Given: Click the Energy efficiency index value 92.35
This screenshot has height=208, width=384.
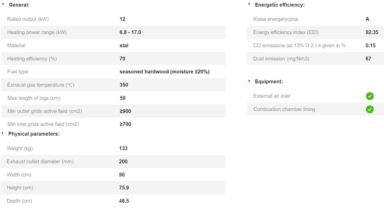Looking at the screenshot, I should pyautogui.click(x=372, y=32).
